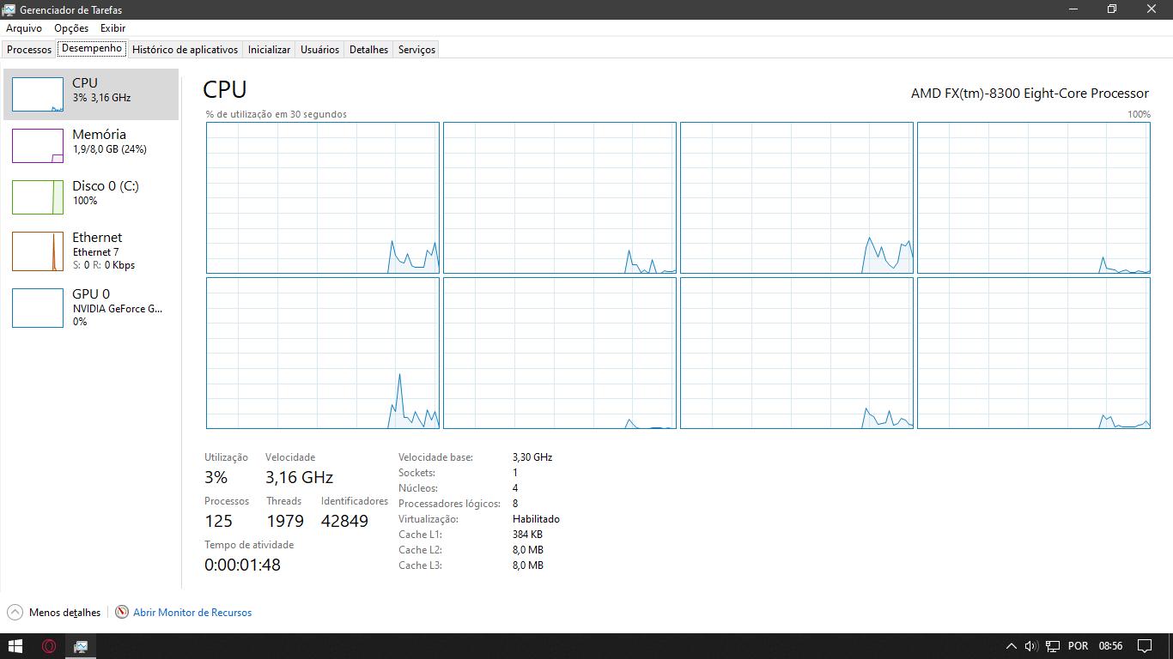Click the 100% graph scale label

click(1139, 114)
